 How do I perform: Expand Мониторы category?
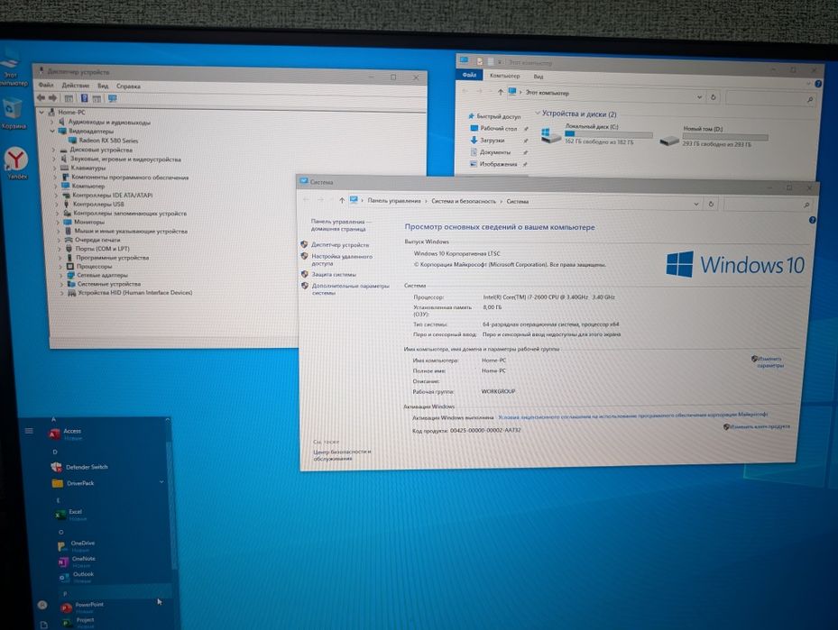[58, 222]
